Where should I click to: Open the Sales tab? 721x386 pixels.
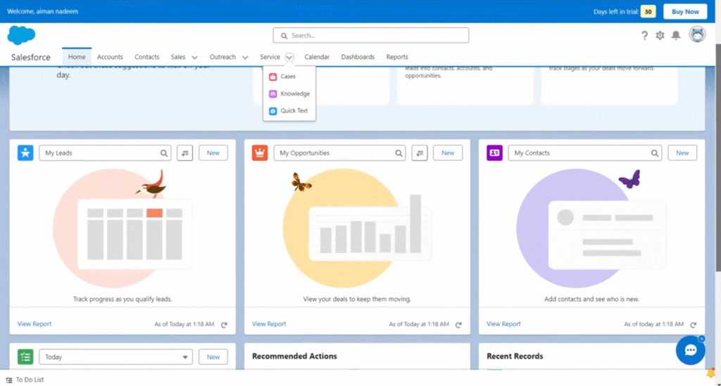178,57
